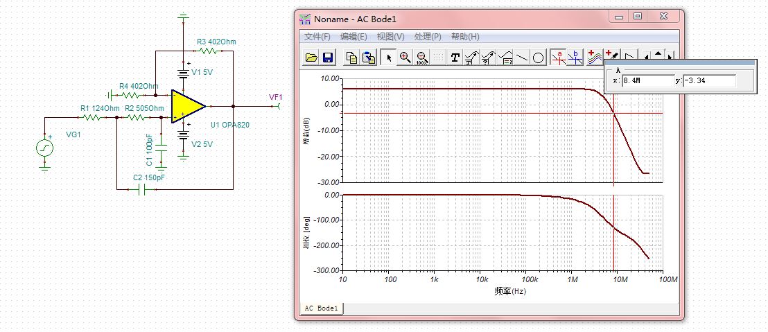Open the legend tool icon
Viewport: 768px width, 332px height.
coord(505,58)
